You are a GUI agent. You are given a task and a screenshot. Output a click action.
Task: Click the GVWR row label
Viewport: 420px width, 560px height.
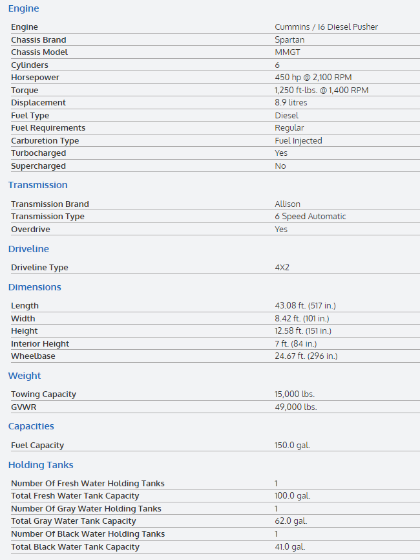pyautogui.click(x=23, y=407)
